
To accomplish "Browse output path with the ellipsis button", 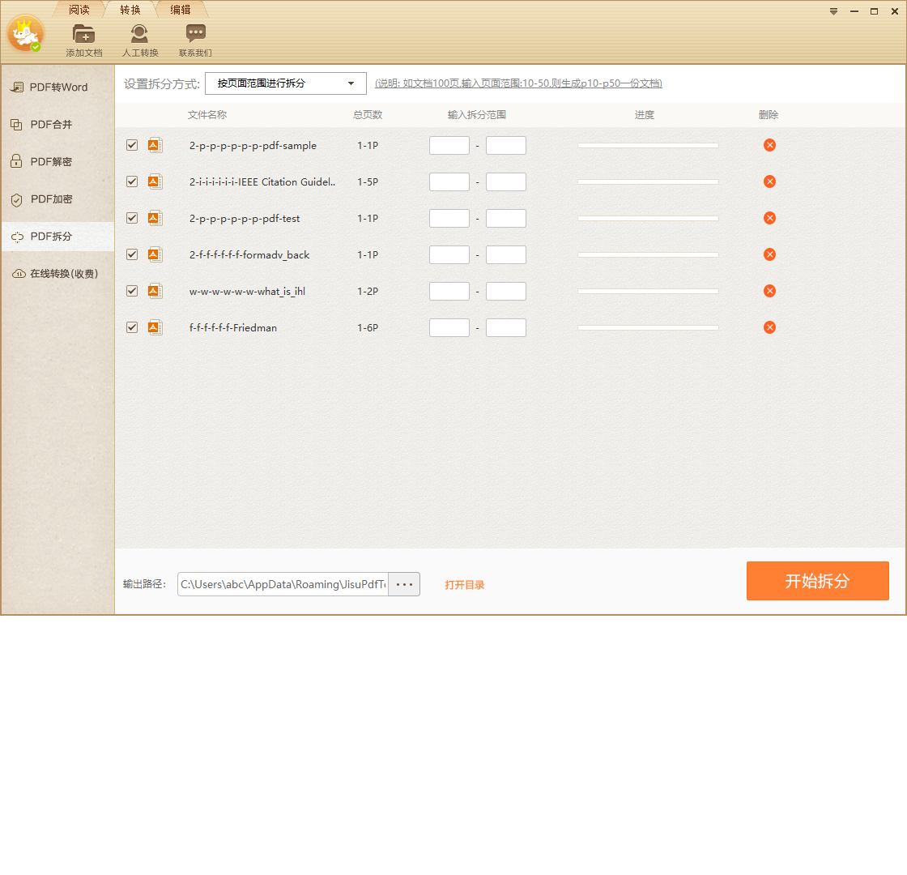I will [404, 584].
